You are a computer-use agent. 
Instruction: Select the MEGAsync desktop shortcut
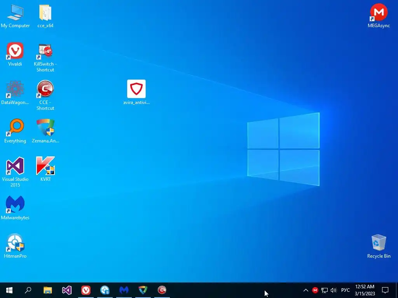click(x=379, y=16)
